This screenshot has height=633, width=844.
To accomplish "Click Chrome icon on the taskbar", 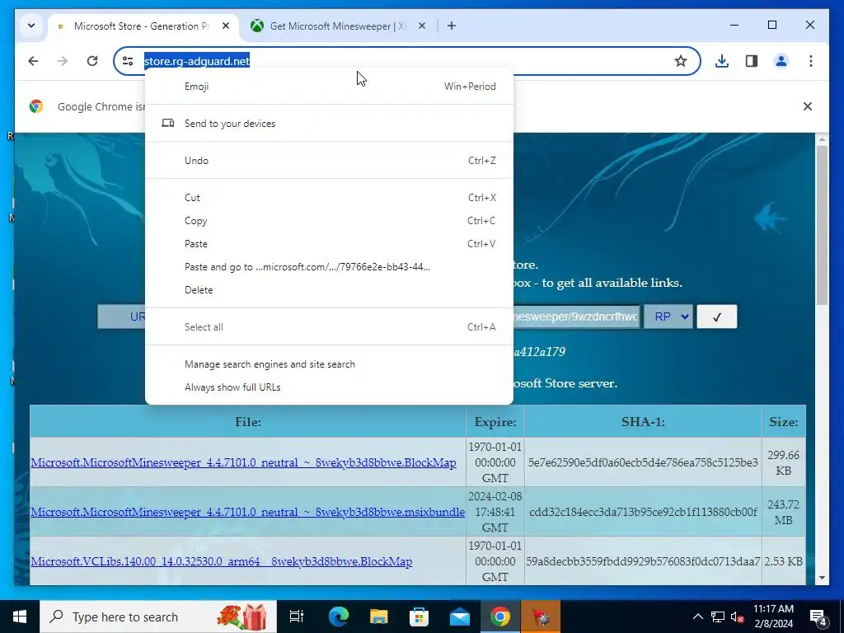I will pos(500,617).
